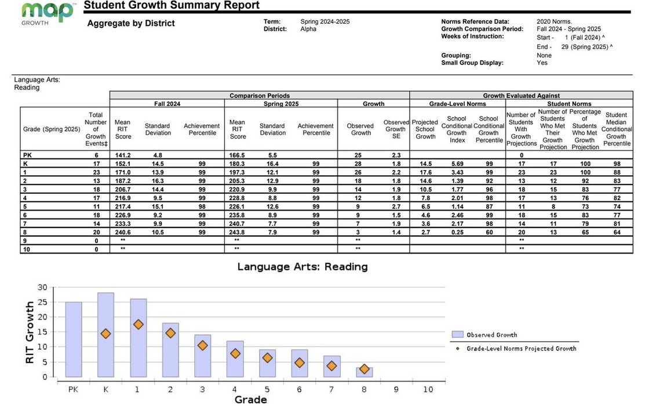
Task: Select the PK observed growth bar in chart
Action: (x=74, y=339)
